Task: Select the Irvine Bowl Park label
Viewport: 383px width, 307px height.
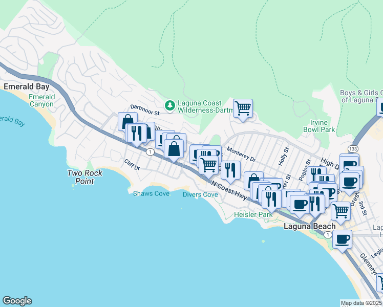Action: (x=319, y=126)
